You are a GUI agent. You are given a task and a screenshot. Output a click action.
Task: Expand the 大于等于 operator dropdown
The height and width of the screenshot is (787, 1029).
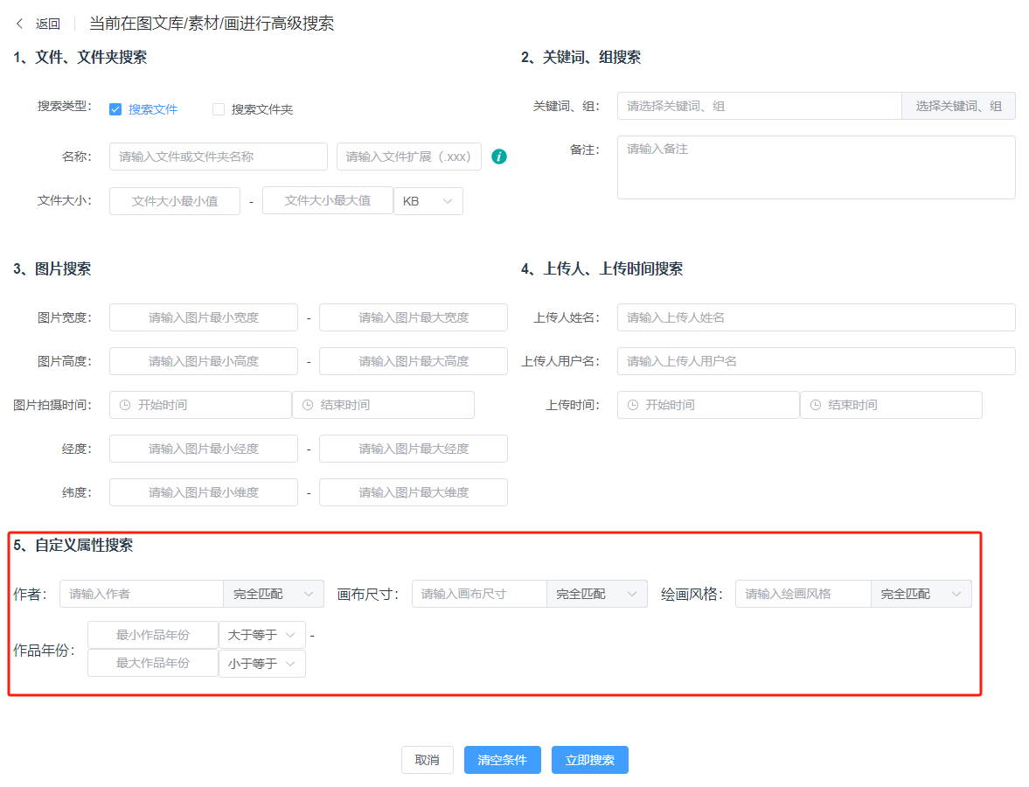pyautogui.click(x=261, y=635)
